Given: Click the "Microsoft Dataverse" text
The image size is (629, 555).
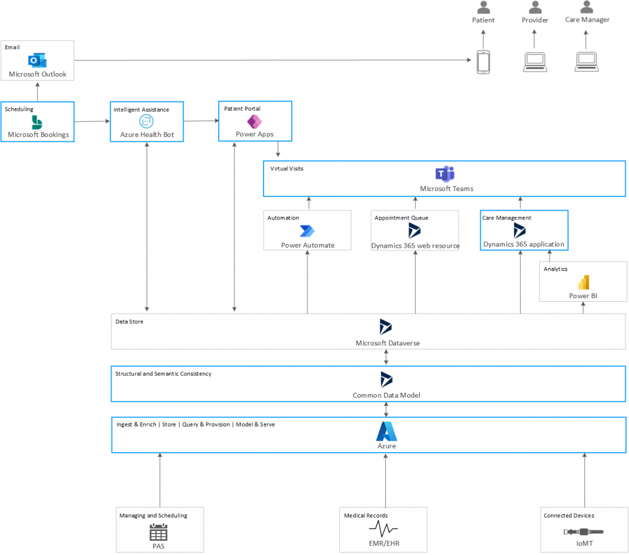Looking at the screenshot, I should click(388, 343).
